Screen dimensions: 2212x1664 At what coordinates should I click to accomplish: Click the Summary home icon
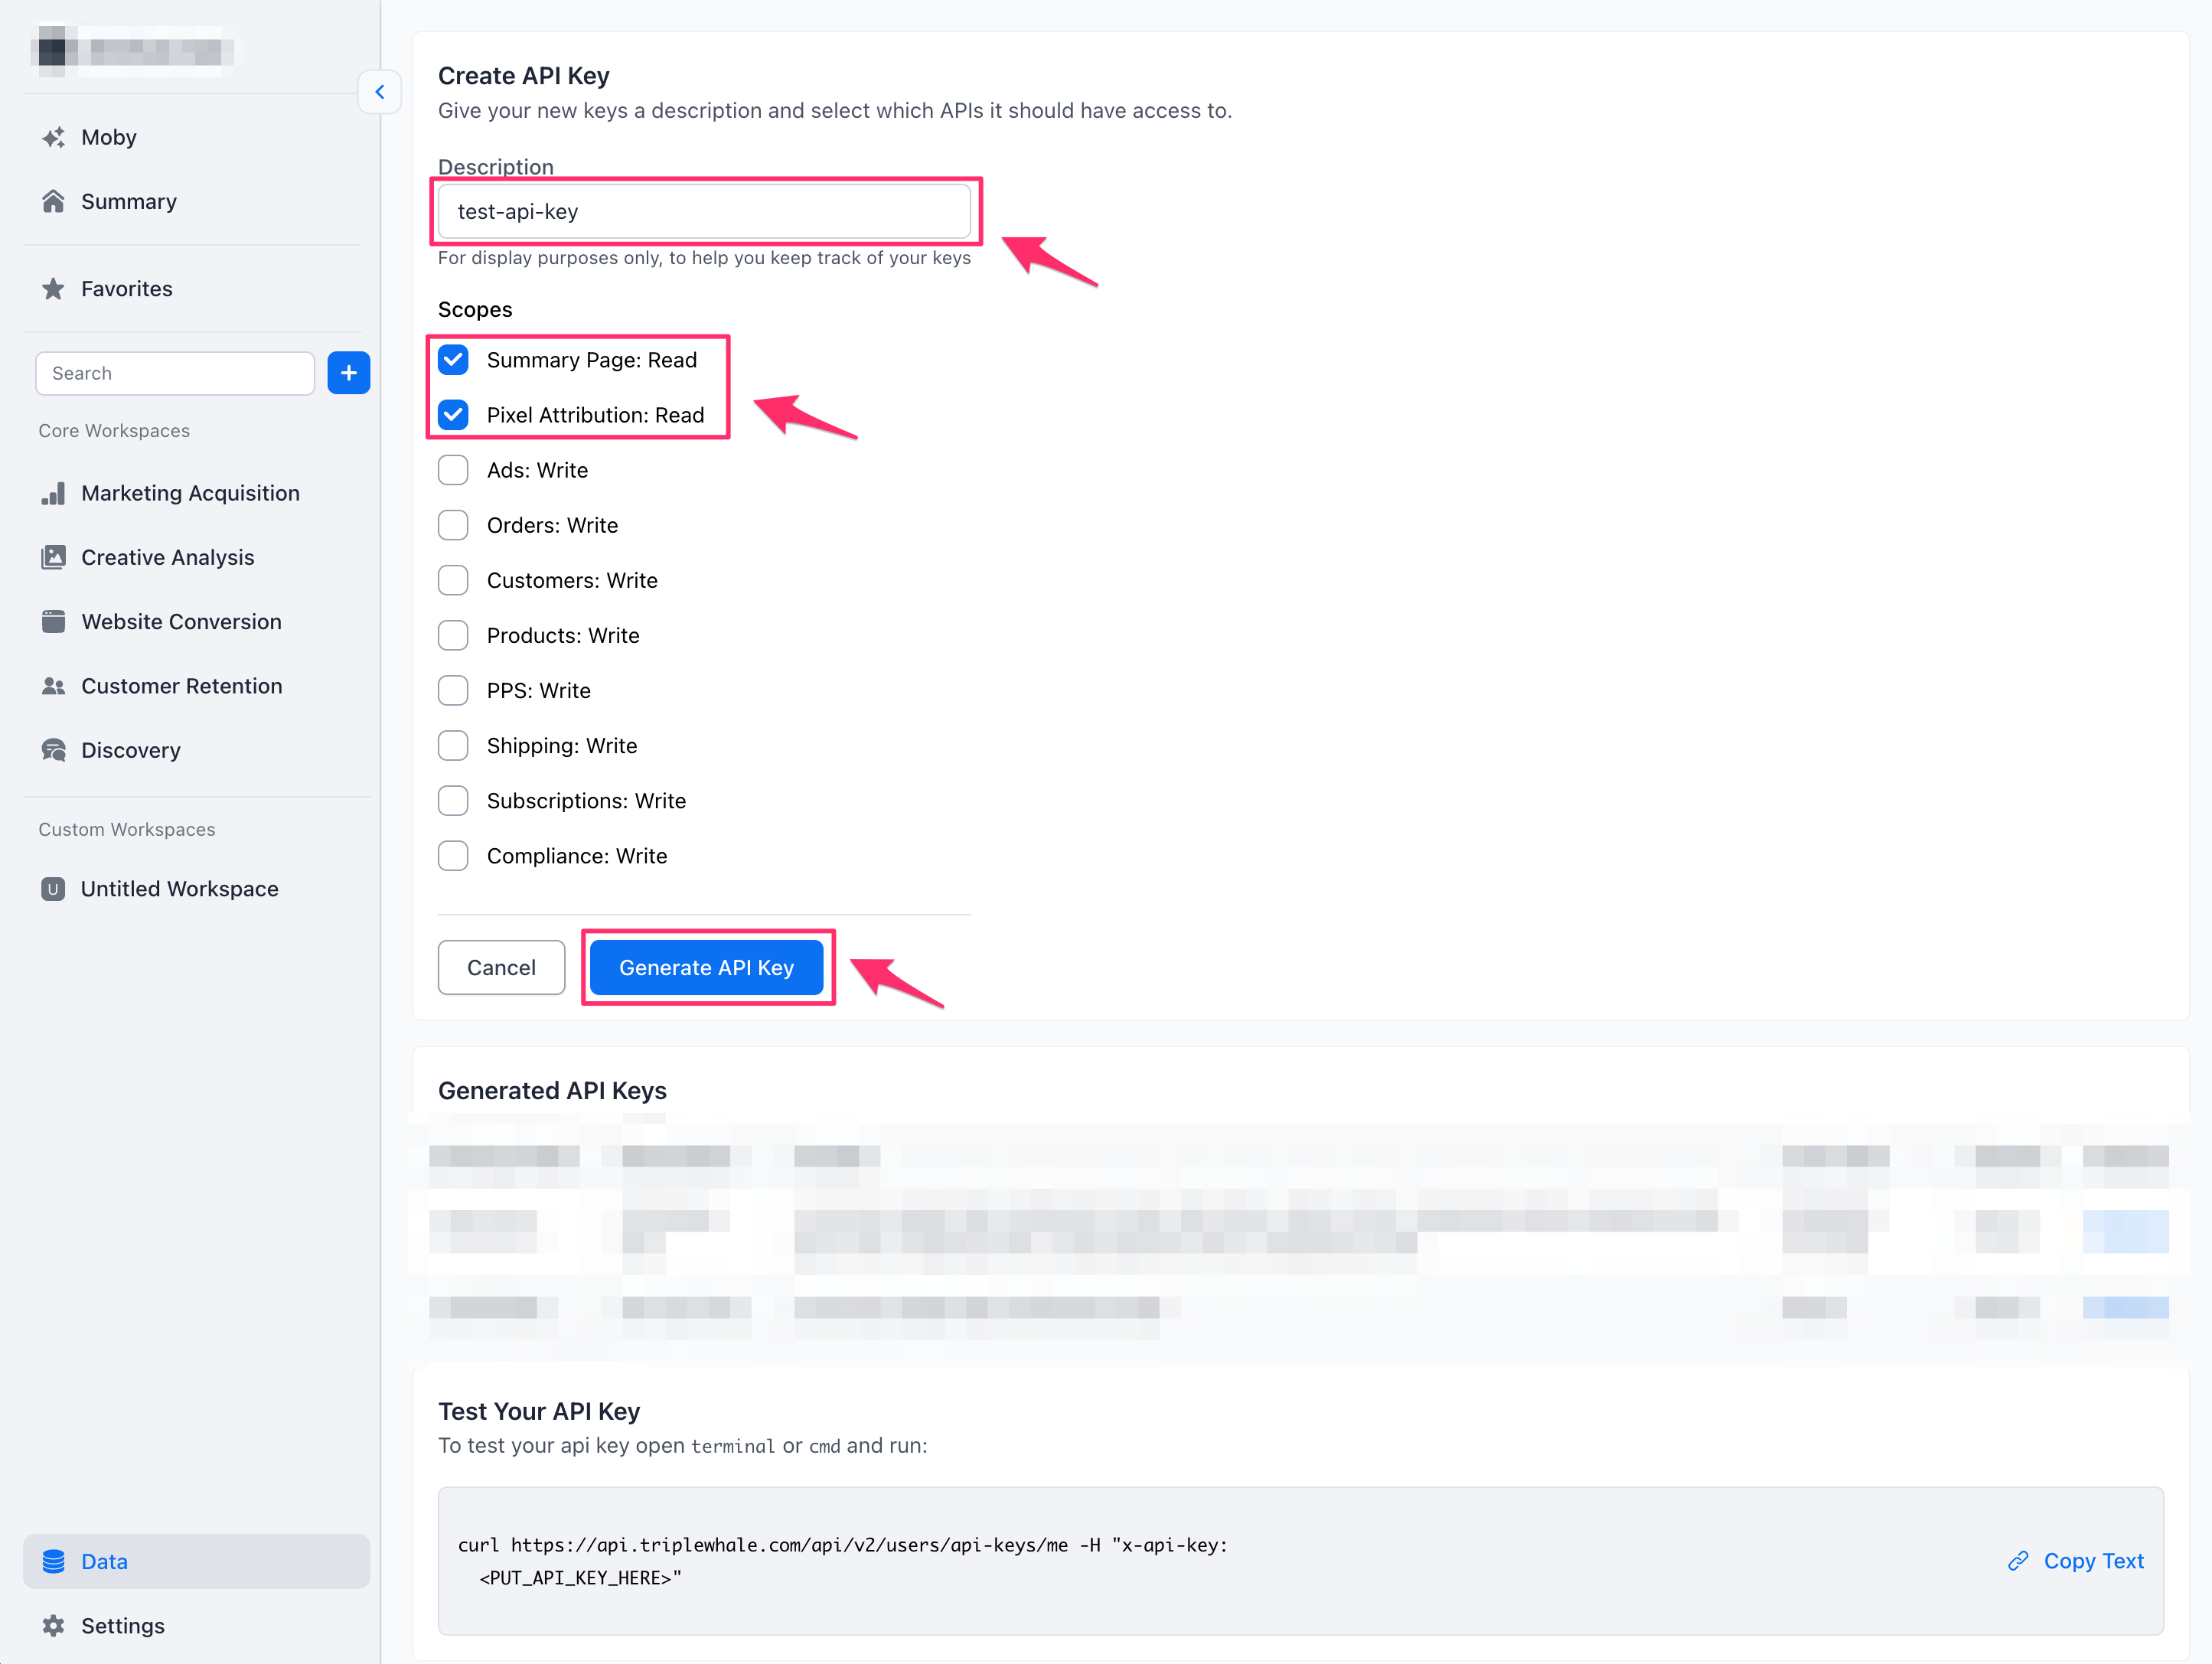[54, 201]
